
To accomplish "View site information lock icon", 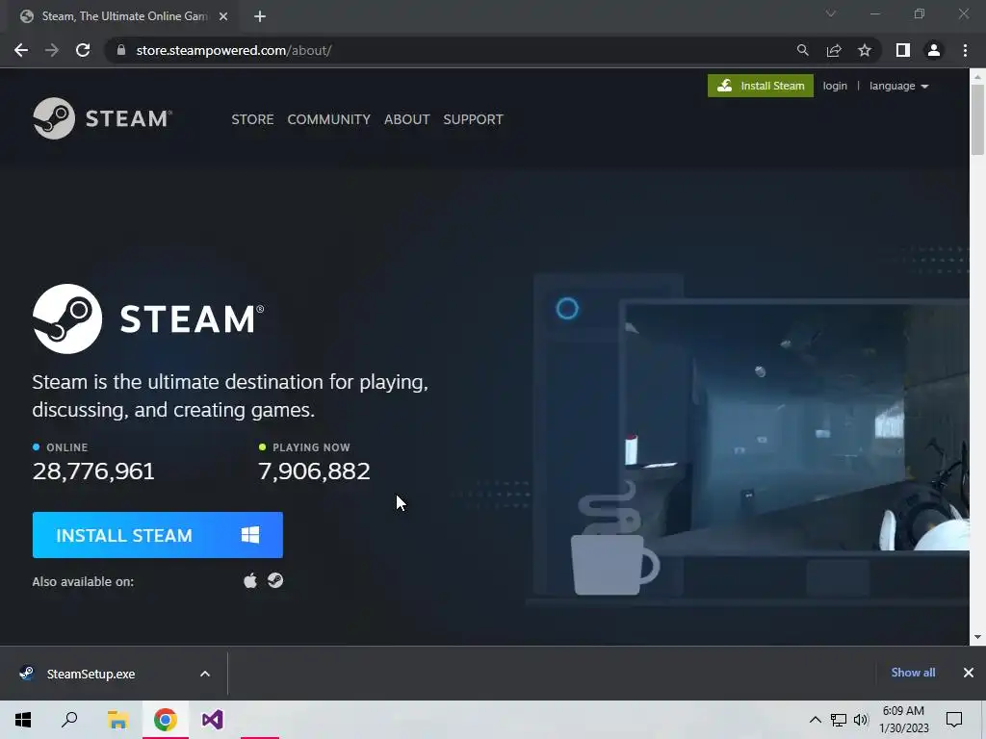I will (x=121, y=50).
